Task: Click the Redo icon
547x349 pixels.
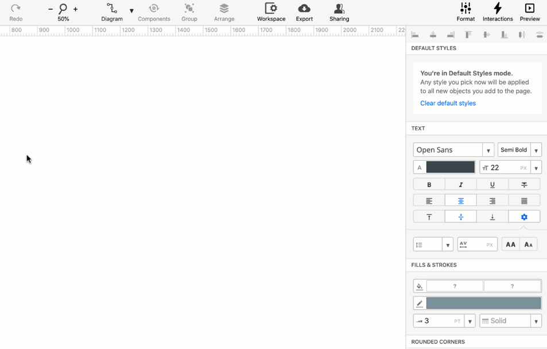Action: point(15,9)
